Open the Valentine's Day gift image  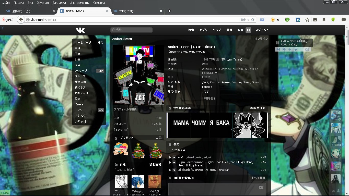121,150
